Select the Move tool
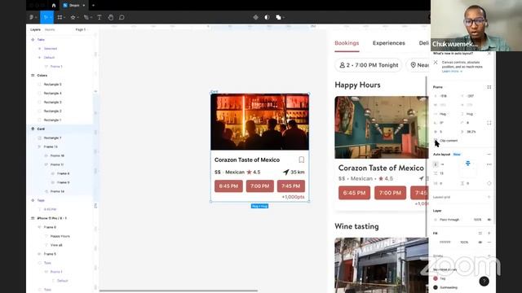The width and height of the screenshot is (522, 293). [46, 17]
